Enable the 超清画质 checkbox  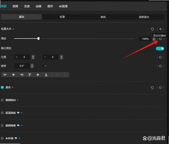tap(2, 113)
